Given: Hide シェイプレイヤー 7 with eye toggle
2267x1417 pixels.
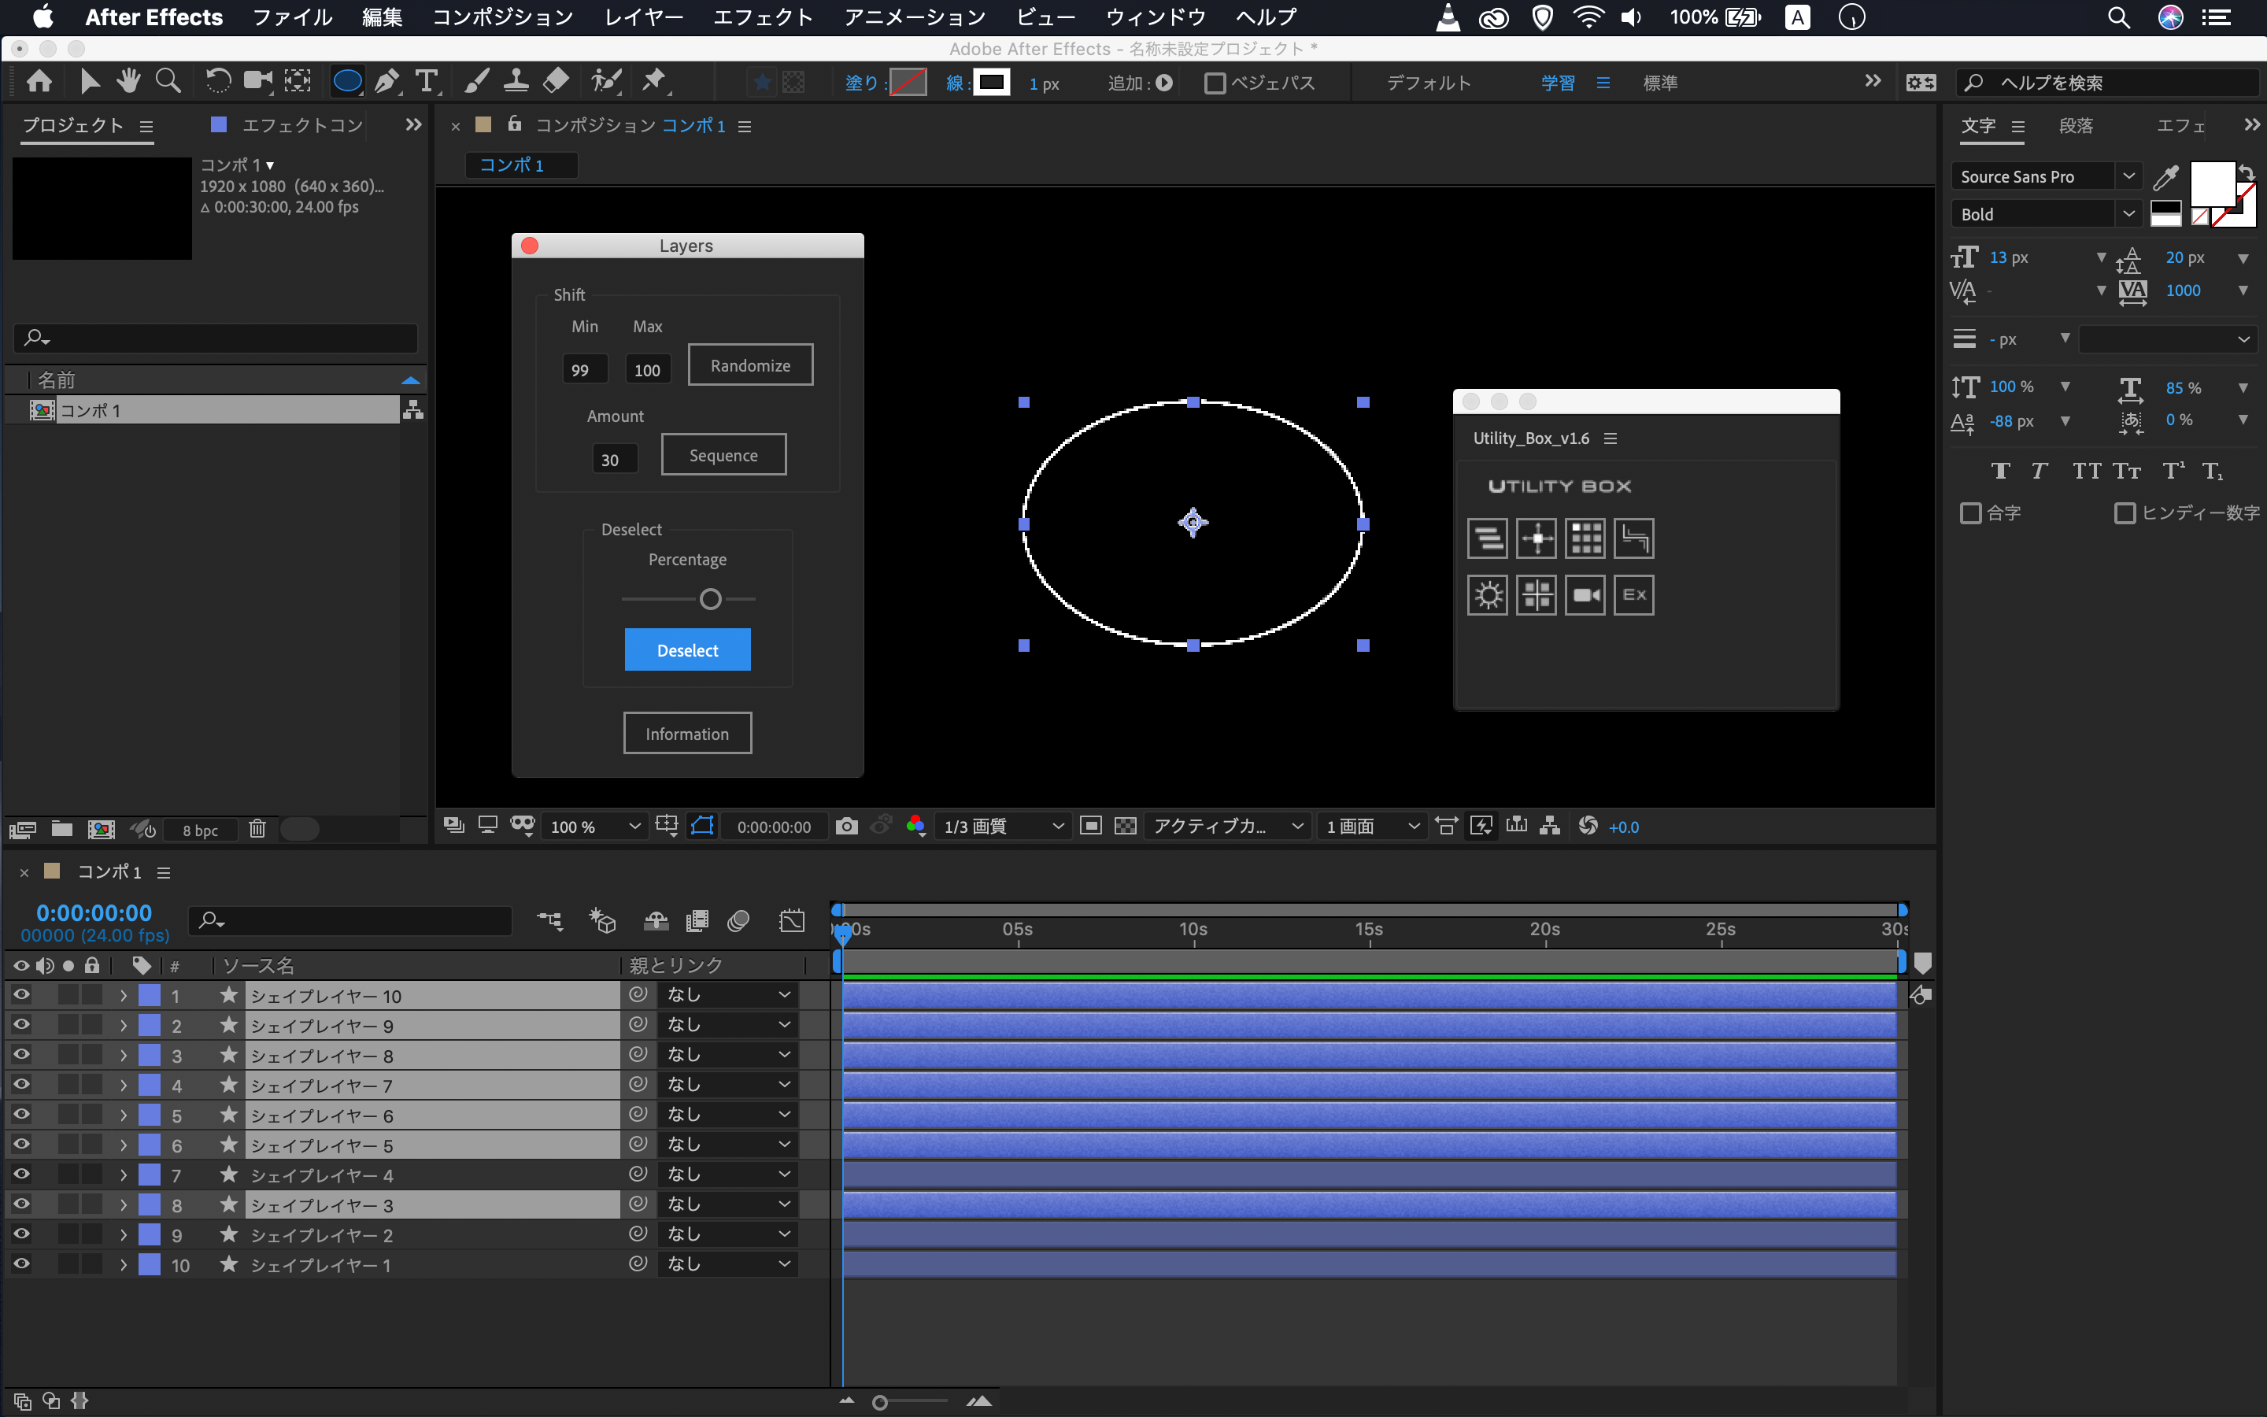Looking at the screenshot, I should click(20, 1084).
